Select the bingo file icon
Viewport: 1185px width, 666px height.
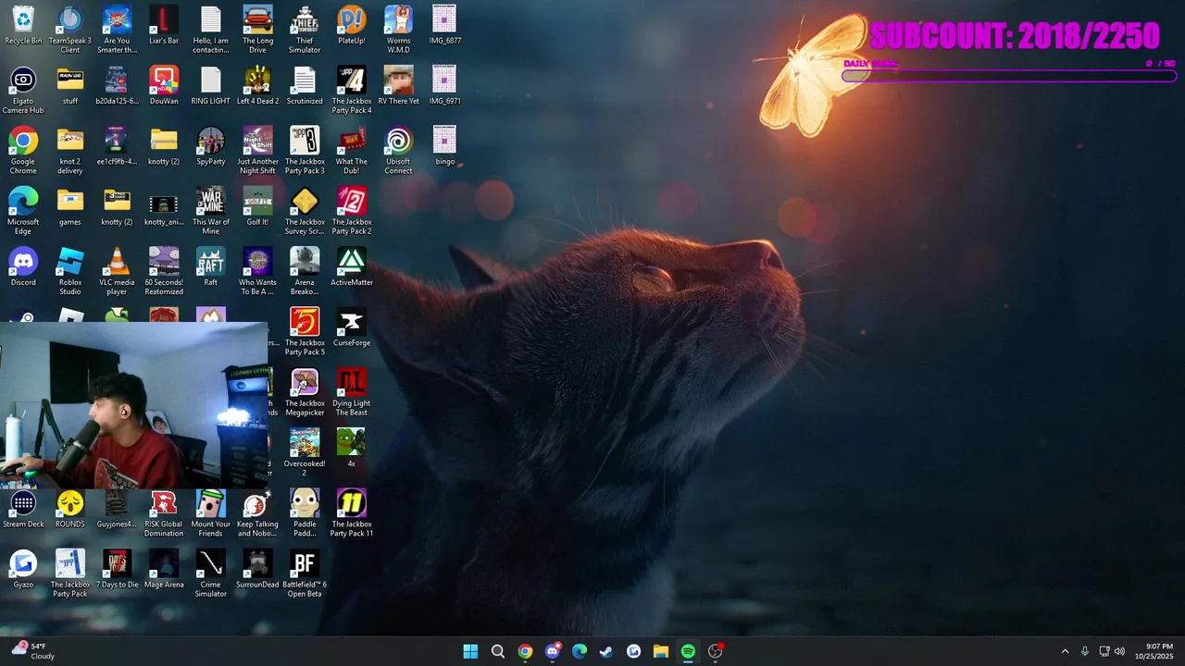coord(445,146)
